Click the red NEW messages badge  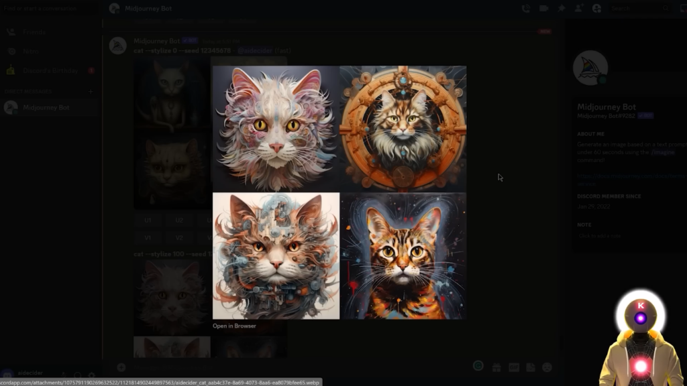pos(545,31)
